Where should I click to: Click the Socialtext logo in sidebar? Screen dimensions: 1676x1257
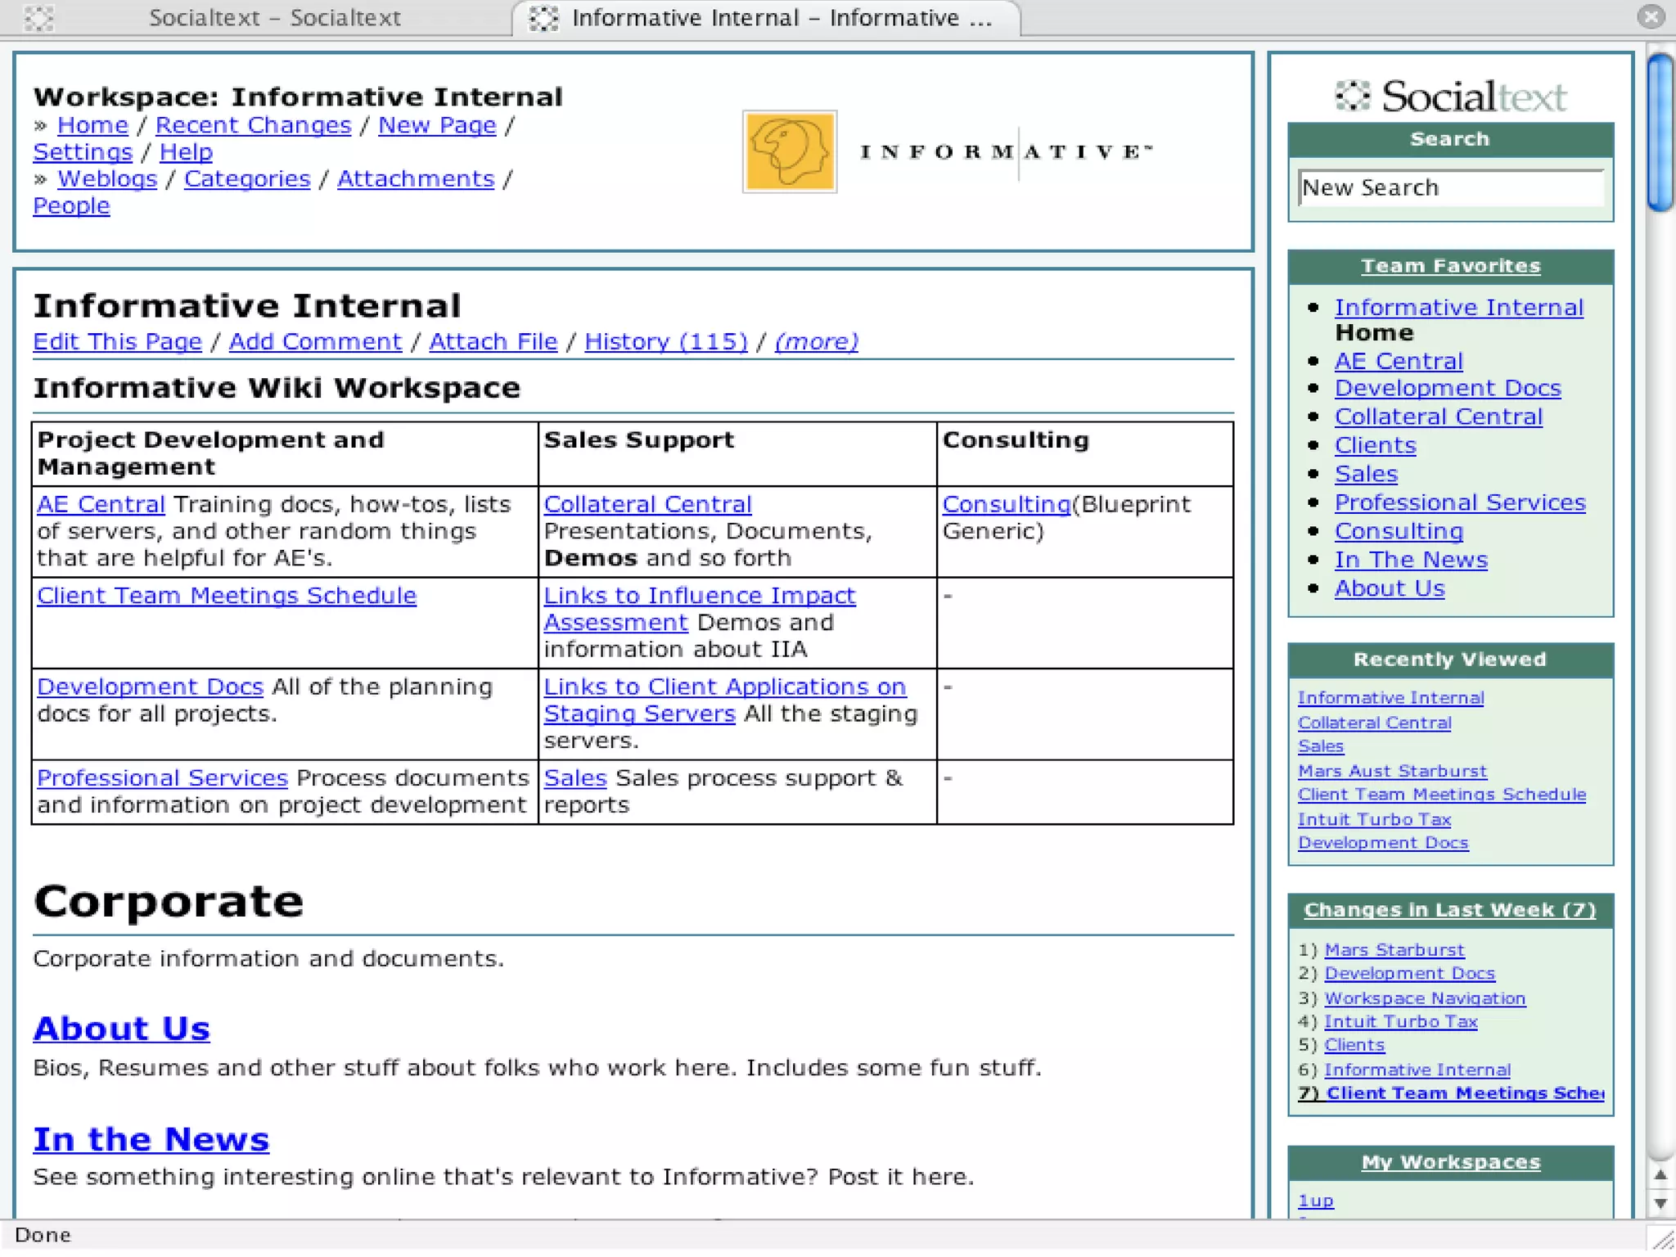pyautogui.click(x=1450, y=97)
